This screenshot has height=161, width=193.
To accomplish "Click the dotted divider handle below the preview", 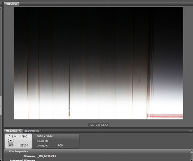I will tap(98, 121).
